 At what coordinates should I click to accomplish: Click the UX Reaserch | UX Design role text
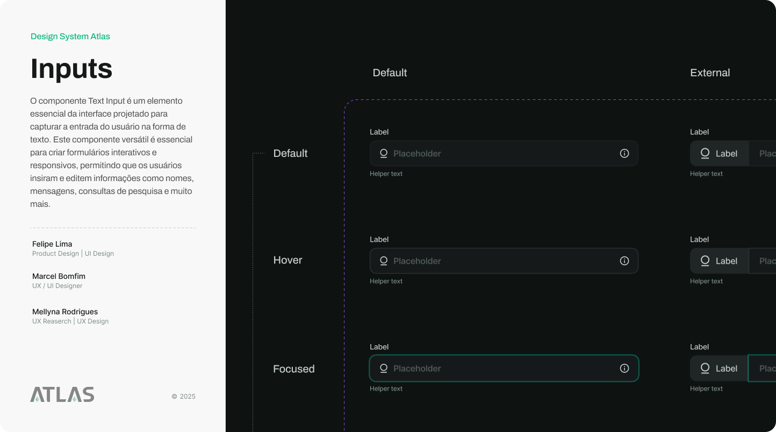(x=70, y=321)
